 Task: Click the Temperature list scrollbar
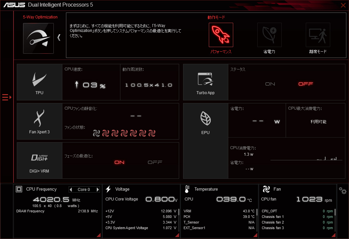click(257, 212)
